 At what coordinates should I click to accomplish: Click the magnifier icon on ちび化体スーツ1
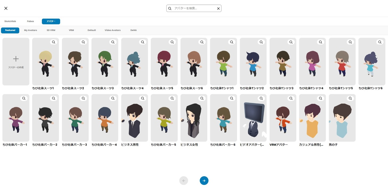tap(54, 42)
